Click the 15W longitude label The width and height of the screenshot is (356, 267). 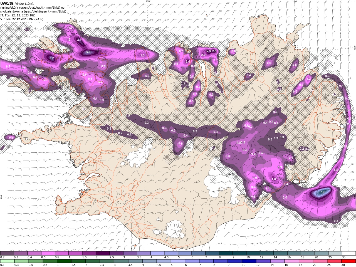(295, 1)
